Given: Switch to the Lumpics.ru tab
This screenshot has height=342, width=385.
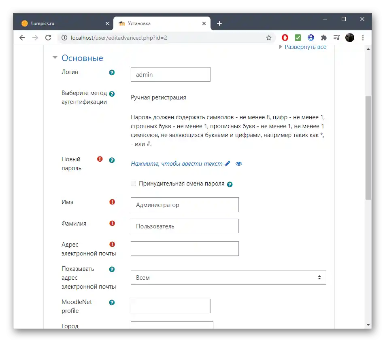Looking at the screenshot, I should (x=64, y=23).
